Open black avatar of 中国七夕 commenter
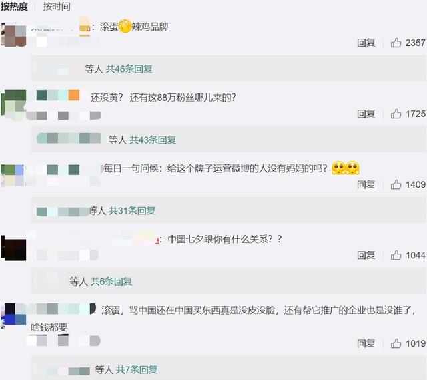This screenshot has width=427, height=380. coord(13,248)
